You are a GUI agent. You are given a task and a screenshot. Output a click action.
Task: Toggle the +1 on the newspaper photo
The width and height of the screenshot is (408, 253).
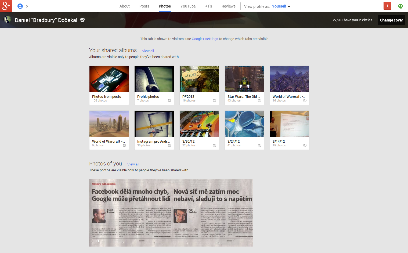tap(97, 241)
